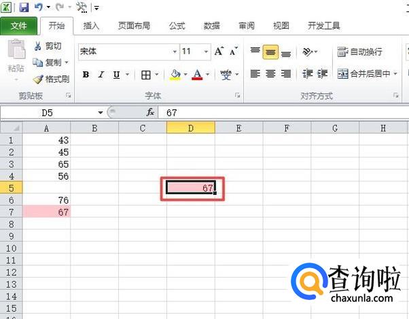Toggle Bold formatting

[86, 75]
